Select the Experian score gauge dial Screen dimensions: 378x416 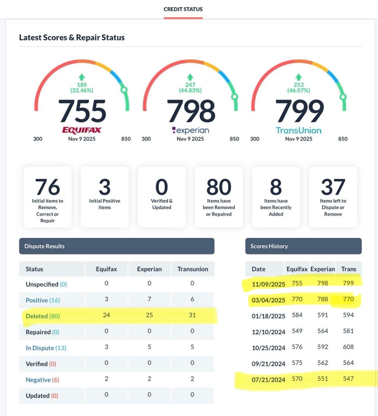click(235, 96)
